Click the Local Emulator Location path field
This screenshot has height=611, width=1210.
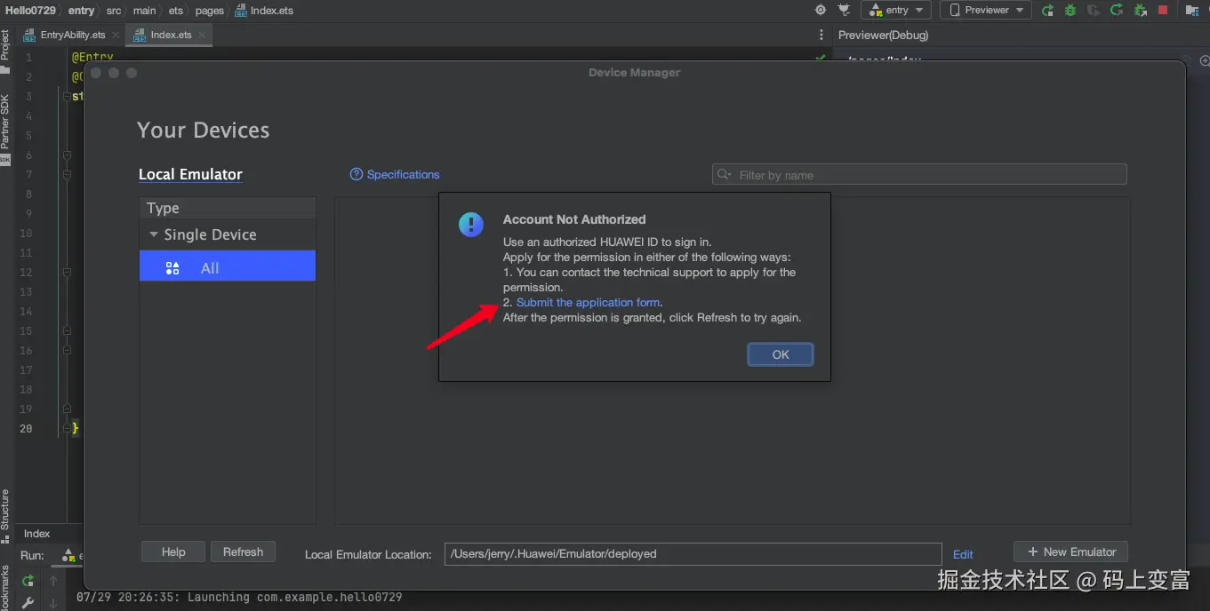(693, 553)
